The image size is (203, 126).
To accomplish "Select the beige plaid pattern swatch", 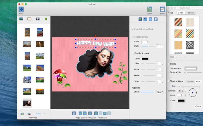I will click(190, 22).
